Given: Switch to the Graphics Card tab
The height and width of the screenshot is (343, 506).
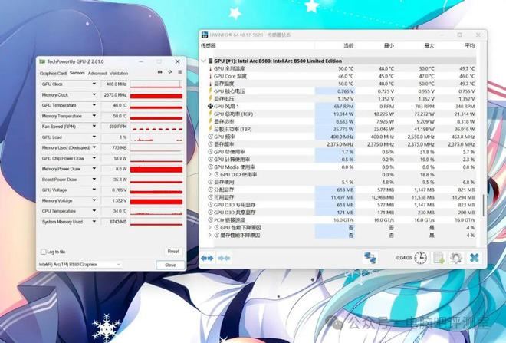Looking at the screenshot, I should pyautogui.click(x=53, y=74).
